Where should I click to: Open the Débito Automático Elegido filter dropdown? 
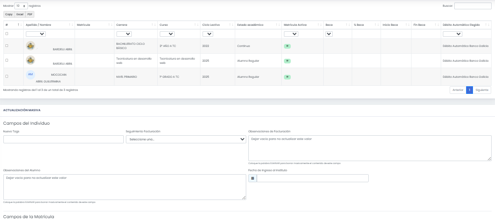tap(452, 34)
